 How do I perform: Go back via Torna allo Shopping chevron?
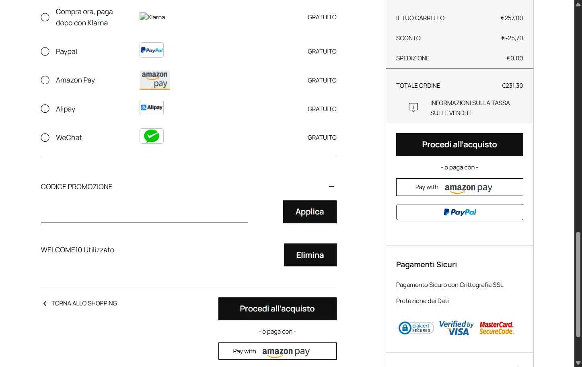45,303
